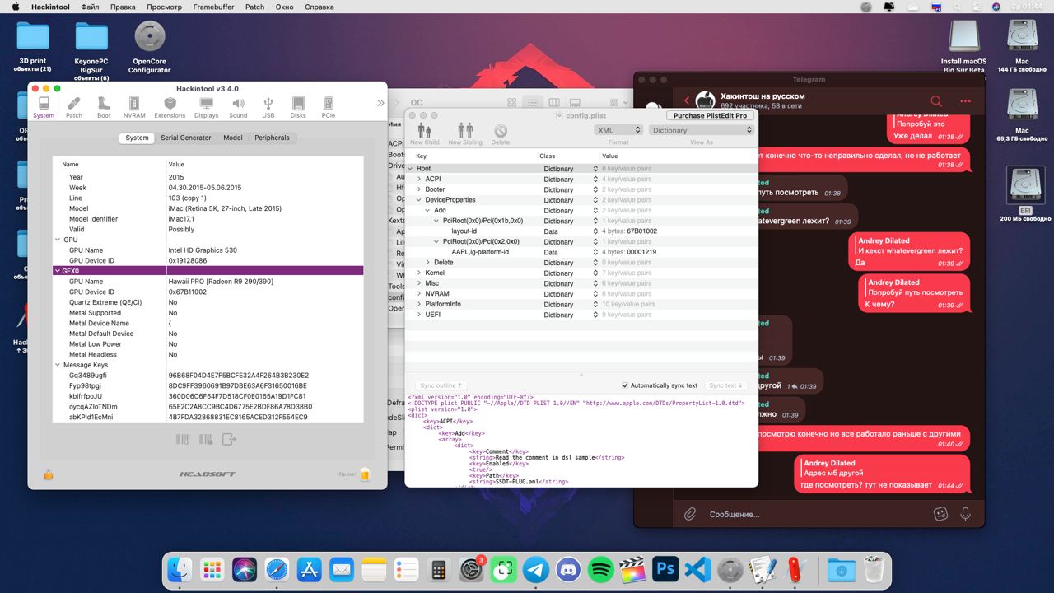Open Telegram chat three-dots menu
1054x593 pixels.
[965, 101]
